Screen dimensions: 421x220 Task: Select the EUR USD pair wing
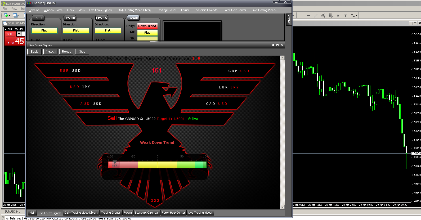70,71
